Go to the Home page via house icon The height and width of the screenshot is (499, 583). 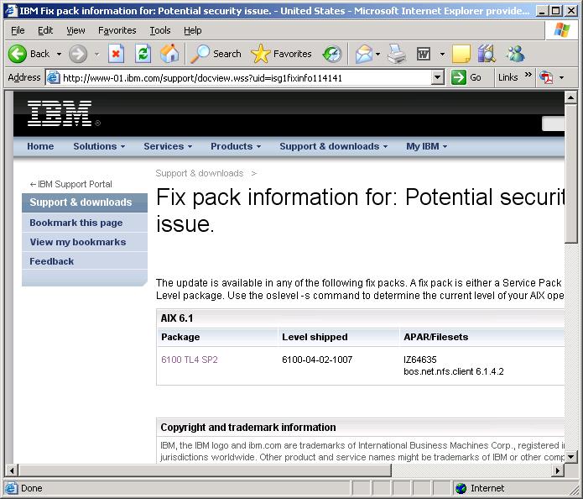(169, 53)
